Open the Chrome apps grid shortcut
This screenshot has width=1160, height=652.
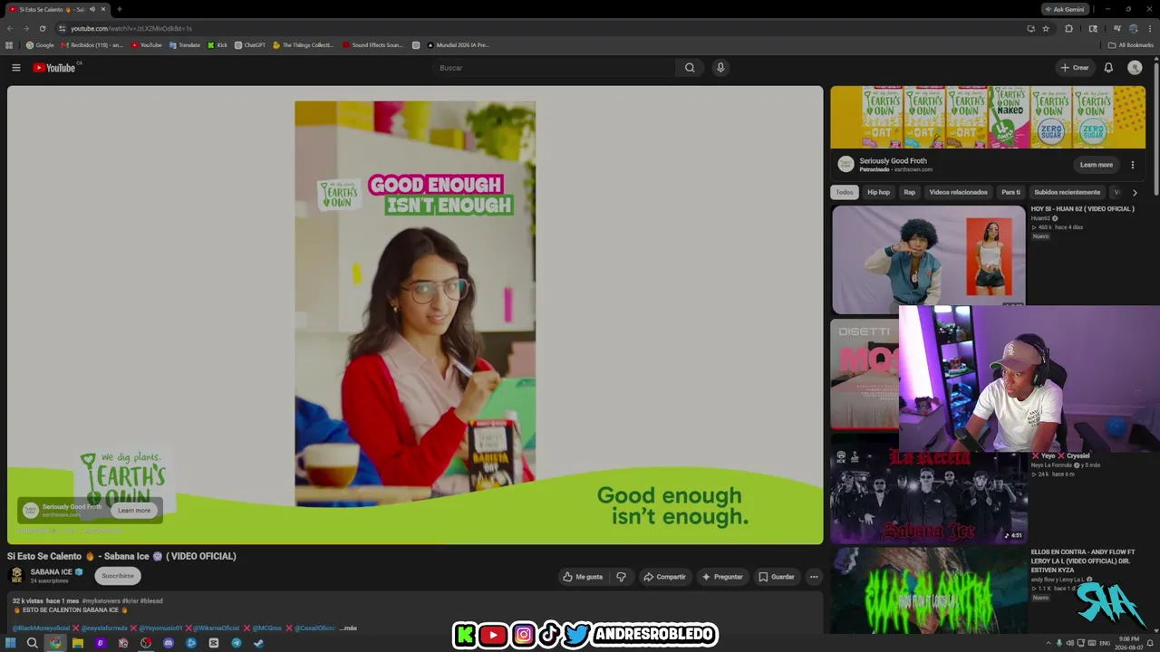click(9, 45)
